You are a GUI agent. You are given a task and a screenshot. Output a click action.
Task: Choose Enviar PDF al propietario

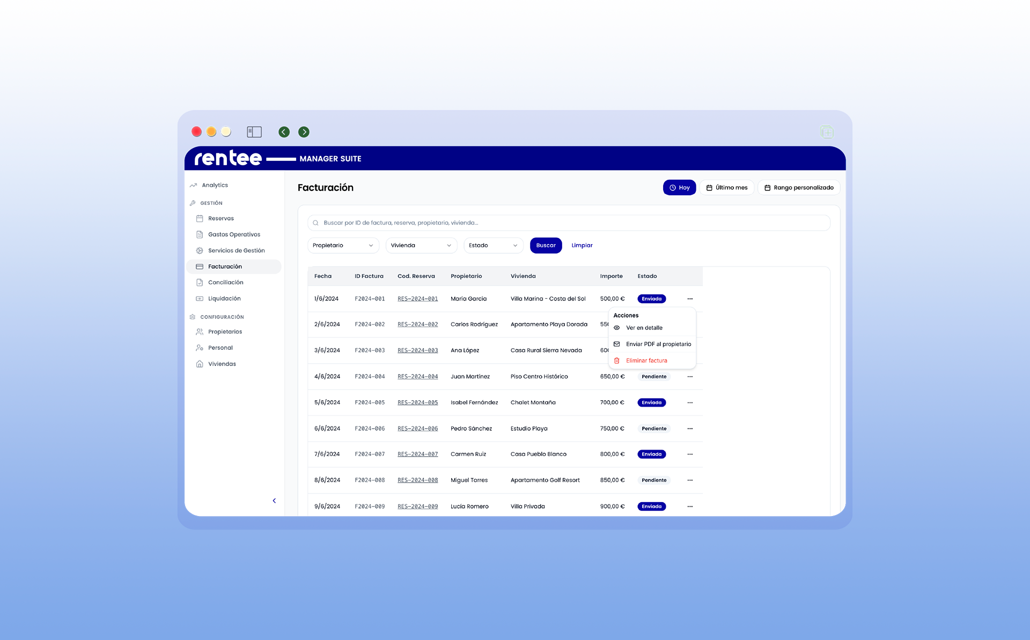pos(658,344)
